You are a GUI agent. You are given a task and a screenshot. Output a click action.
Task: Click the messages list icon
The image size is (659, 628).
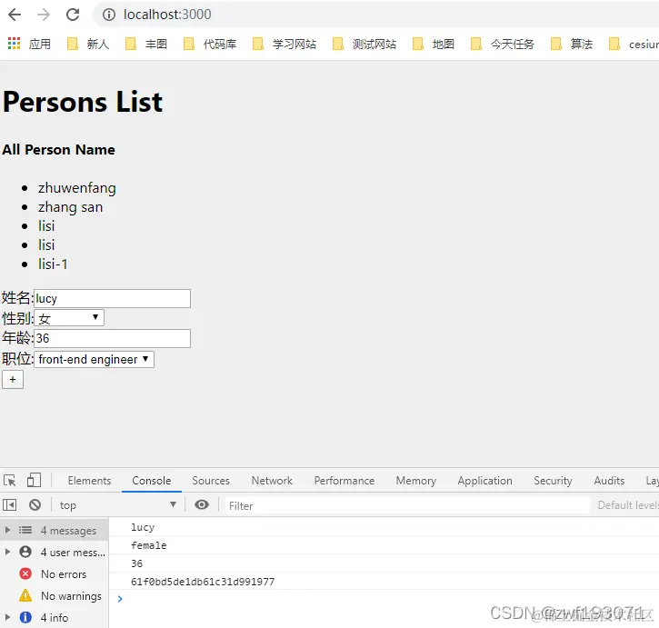pos(25,530)
